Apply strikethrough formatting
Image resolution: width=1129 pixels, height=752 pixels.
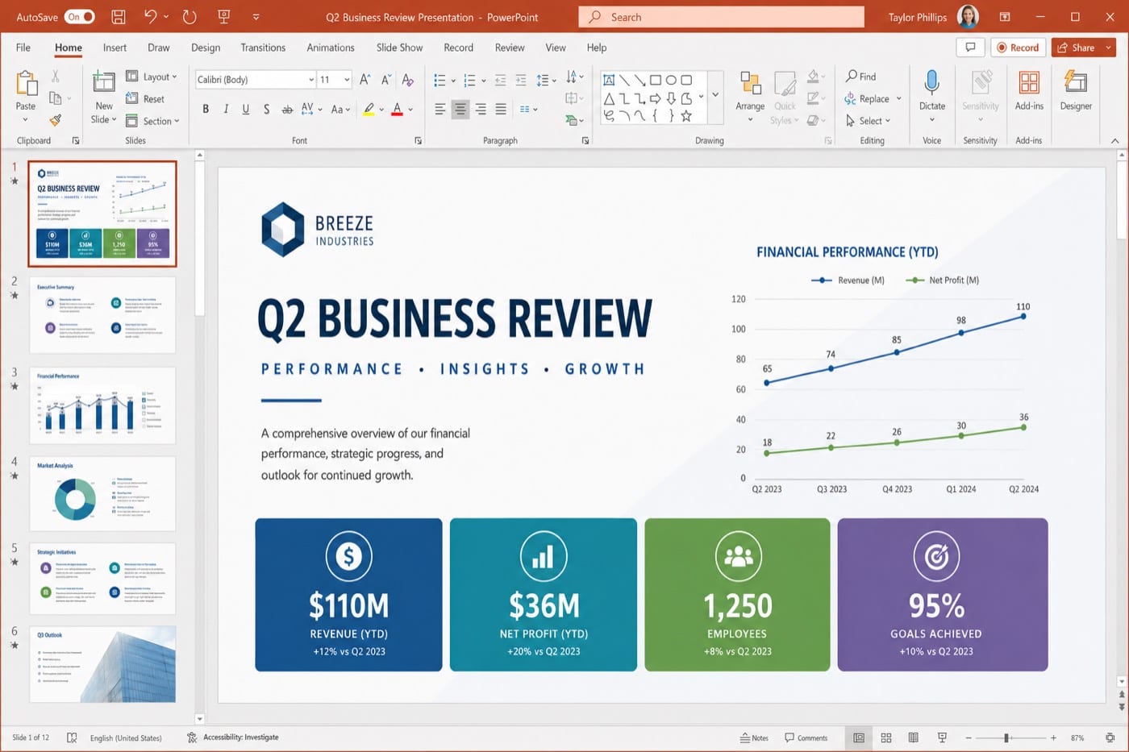point(287,109)
